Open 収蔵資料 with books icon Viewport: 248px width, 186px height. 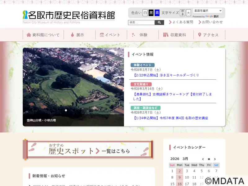click(x=175, y=35)
